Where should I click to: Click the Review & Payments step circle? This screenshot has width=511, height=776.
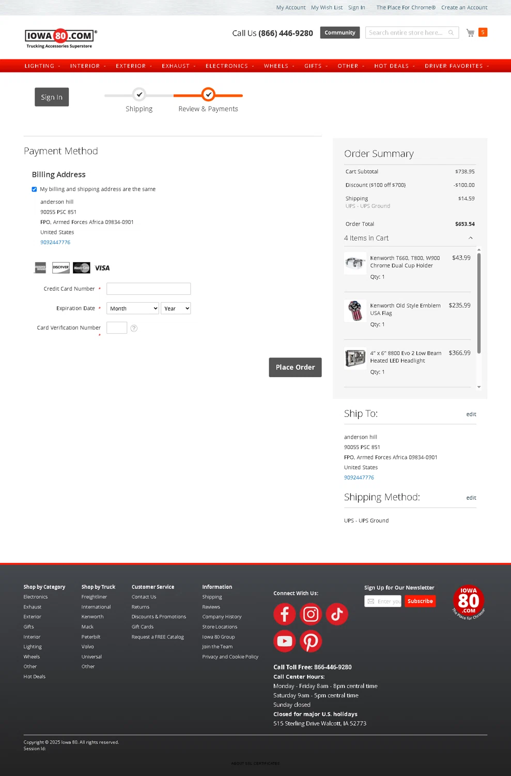[208, 95]
